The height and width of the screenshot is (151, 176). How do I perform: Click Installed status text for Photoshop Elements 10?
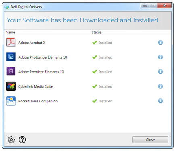[106, 57]
